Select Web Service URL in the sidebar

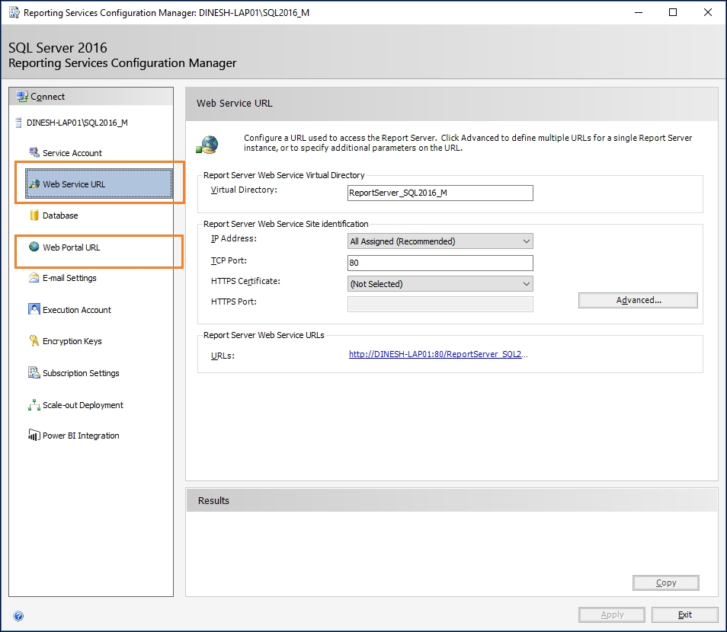[99, 184]
